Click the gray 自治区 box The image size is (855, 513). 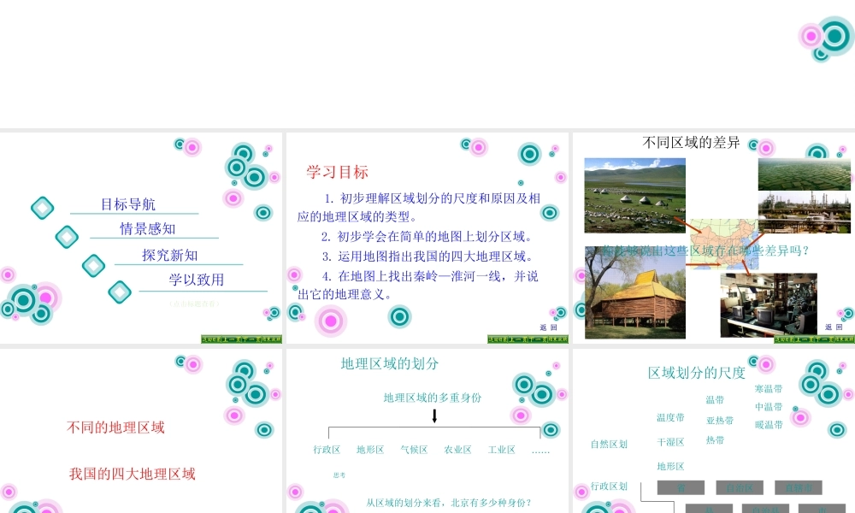click(740, 487)
